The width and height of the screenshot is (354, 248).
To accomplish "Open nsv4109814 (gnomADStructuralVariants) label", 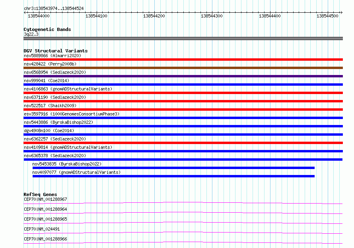I will 68,147.
